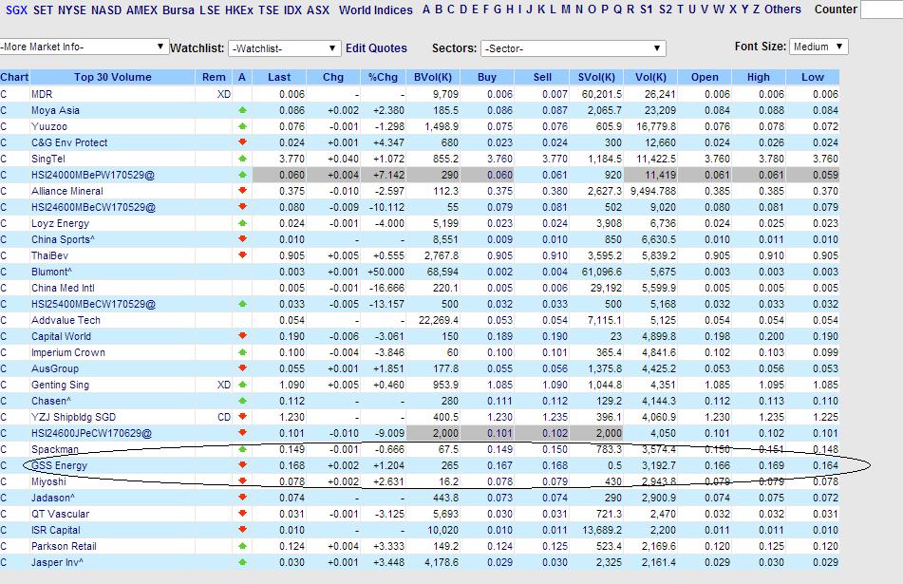Click the Counter search input field

pos(882,9)
